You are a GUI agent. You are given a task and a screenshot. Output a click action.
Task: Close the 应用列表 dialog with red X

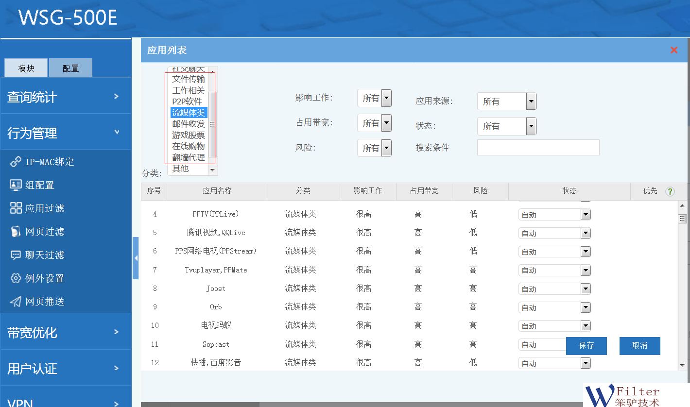674,50
